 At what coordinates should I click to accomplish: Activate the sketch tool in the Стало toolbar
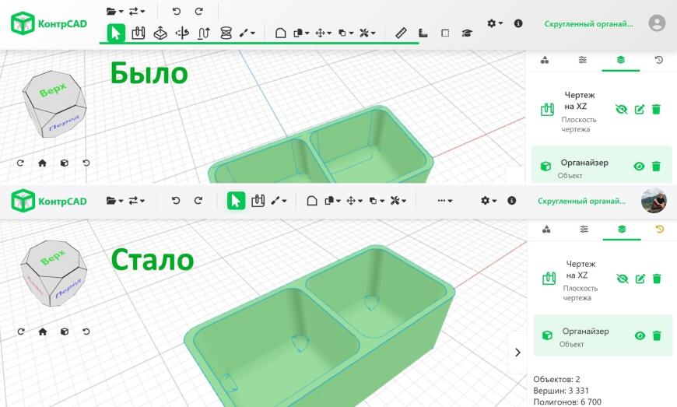pyautogui.click(x=258, y=201)
